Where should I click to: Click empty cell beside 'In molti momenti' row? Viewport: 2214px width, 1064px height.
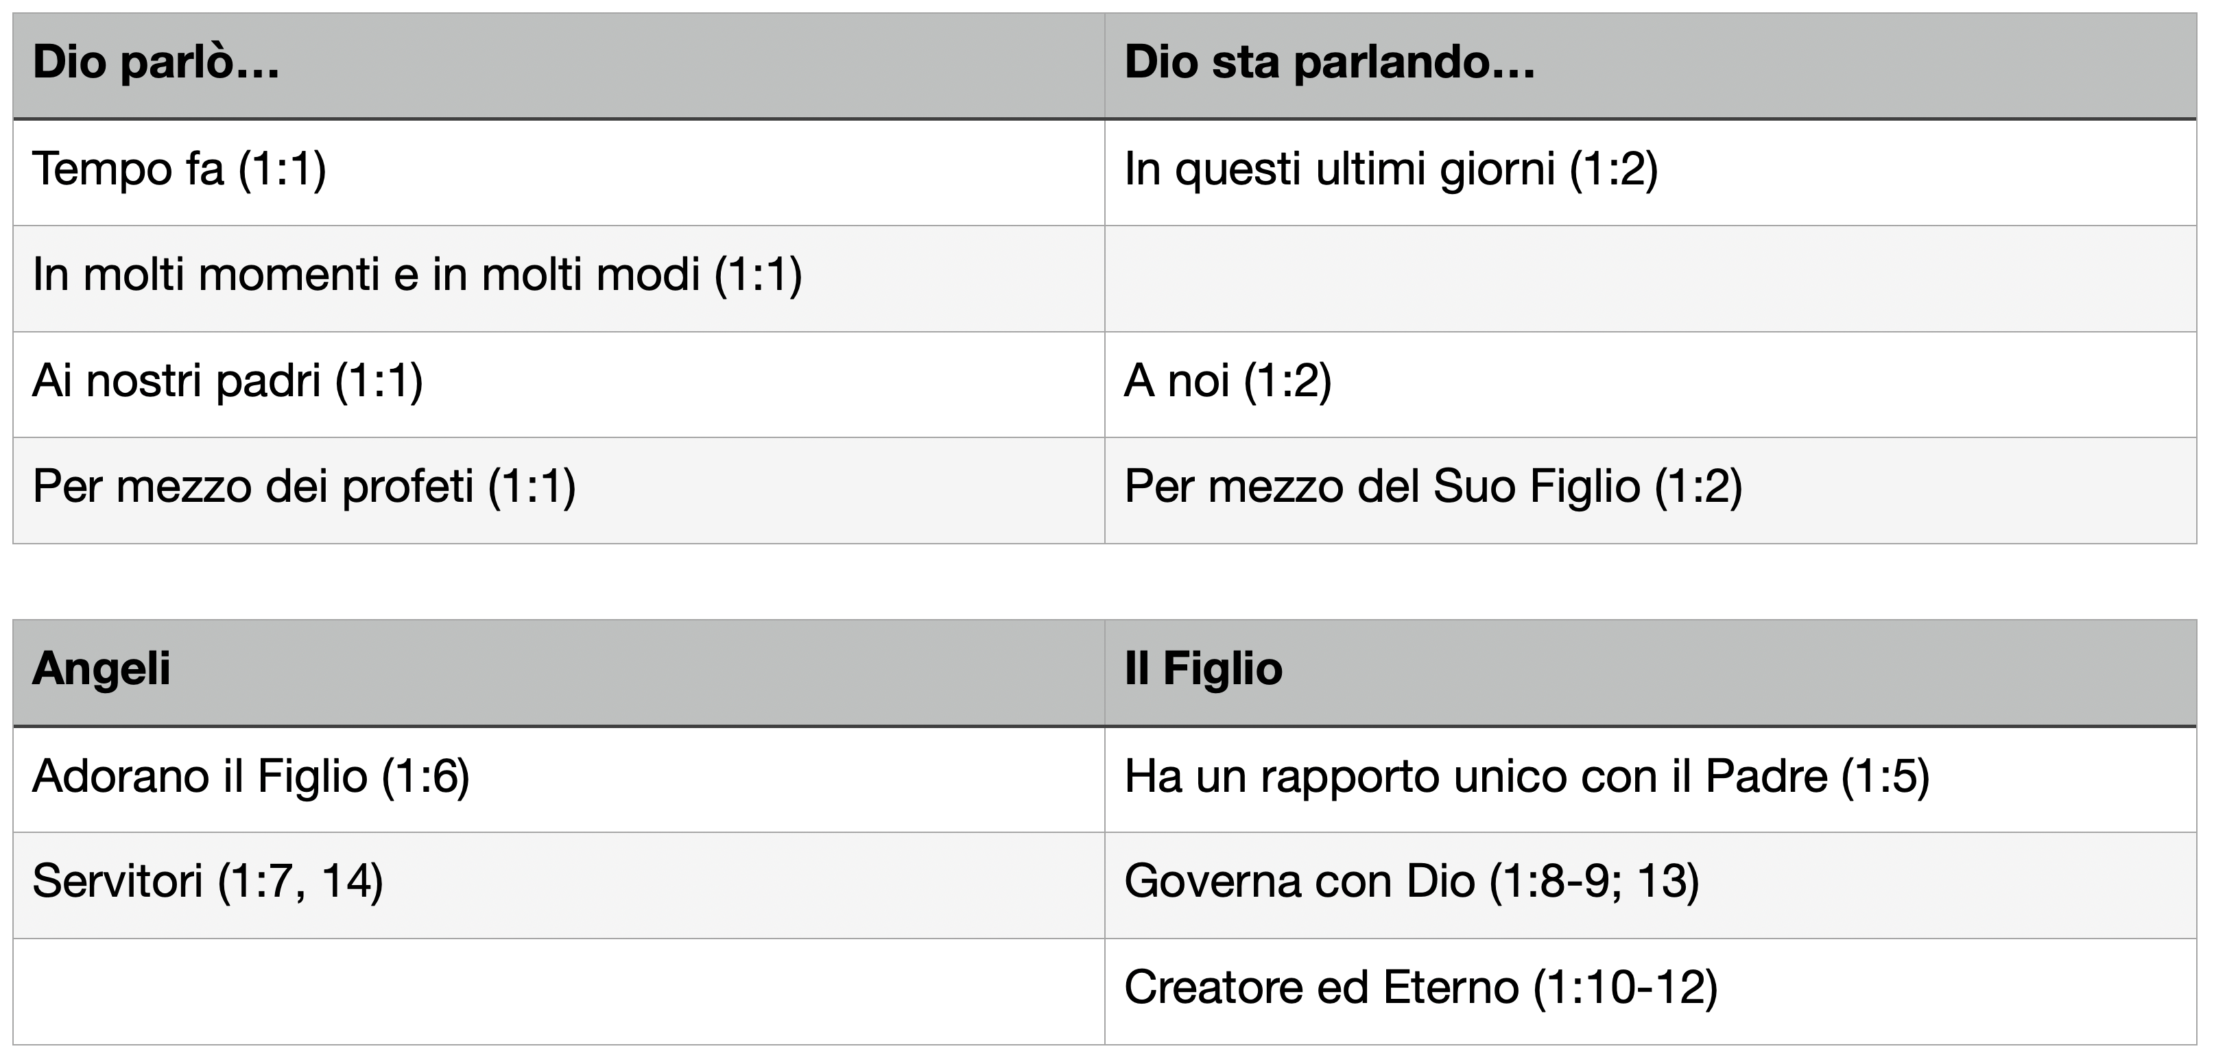click(1650, 278)
